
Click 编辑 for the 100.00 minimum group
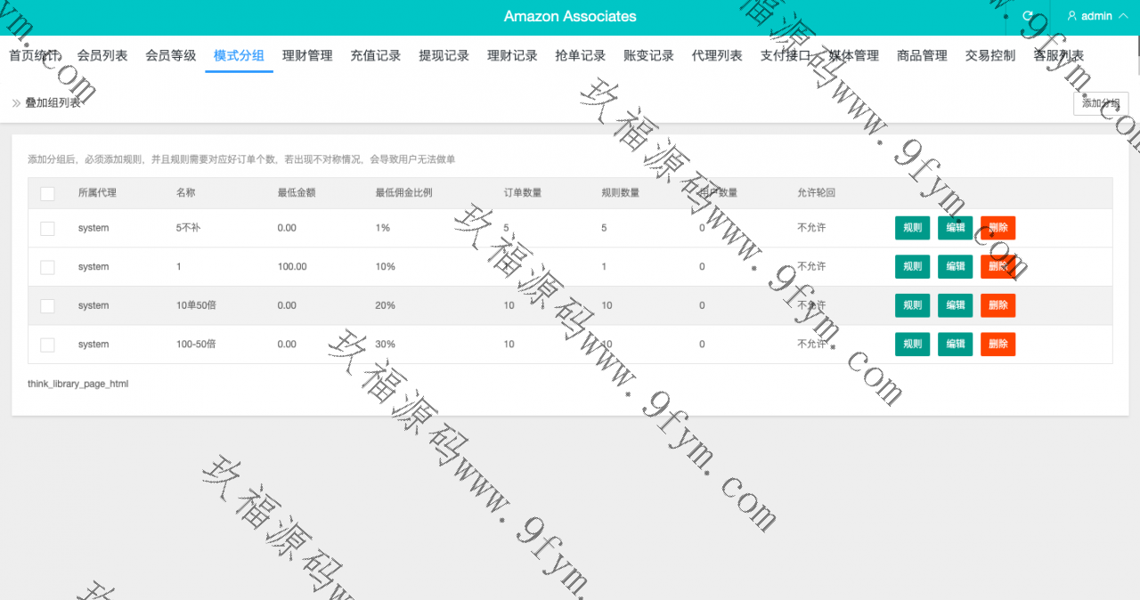pyautogui.click(x=955, y=267)
